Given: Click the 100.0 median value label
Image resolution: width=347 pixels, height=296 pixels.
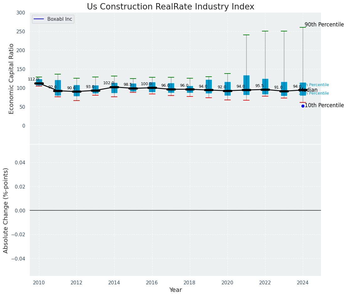Looking at the screenshot, I should tap(146, 84).
